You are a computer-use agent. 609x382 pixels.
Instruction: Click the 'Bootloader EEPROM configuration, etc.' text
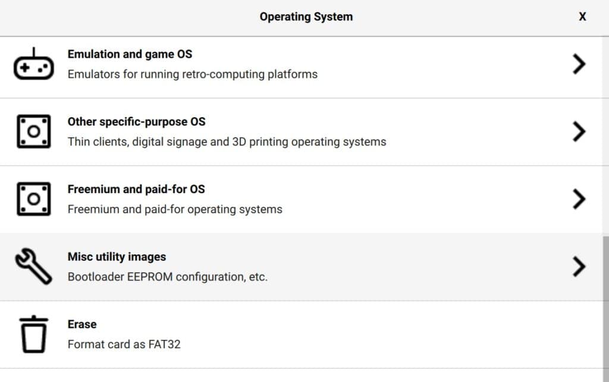tap(167, 277)
